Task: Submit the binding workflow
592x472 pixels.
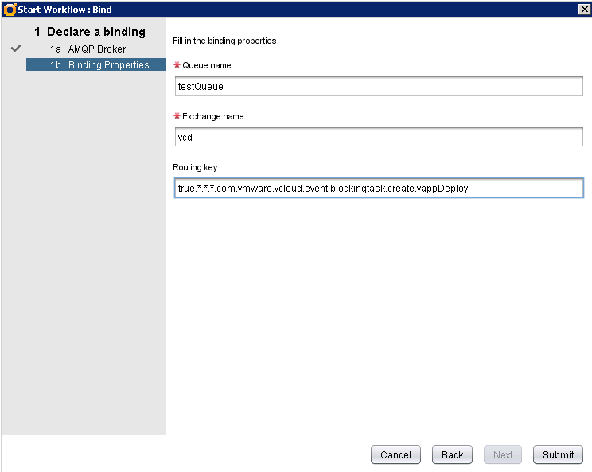Action: [558, 454]
